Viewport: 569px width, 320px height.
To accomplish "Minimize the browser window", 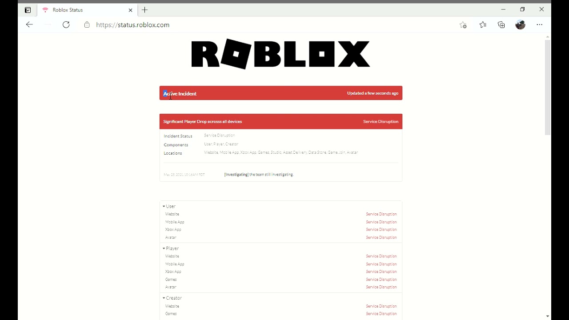I will pyautogui.click(x=503, y=9).
